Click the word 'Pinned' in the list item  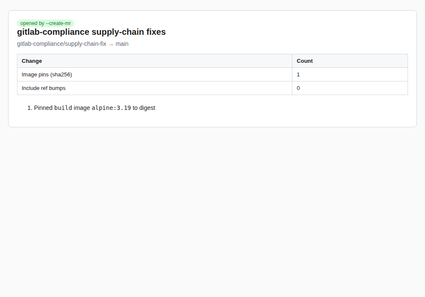pyautogui.click(x=43, y=108)
